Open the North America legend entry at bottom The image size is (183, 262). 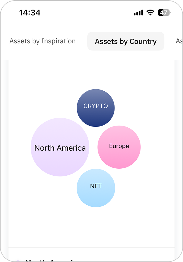(50, 261)
